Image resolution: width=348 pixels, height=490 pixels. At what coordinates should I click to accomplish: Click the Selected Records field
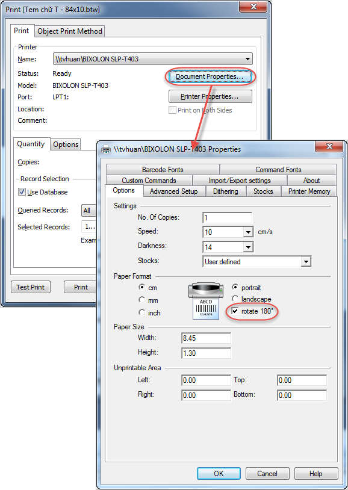point(89,227)
